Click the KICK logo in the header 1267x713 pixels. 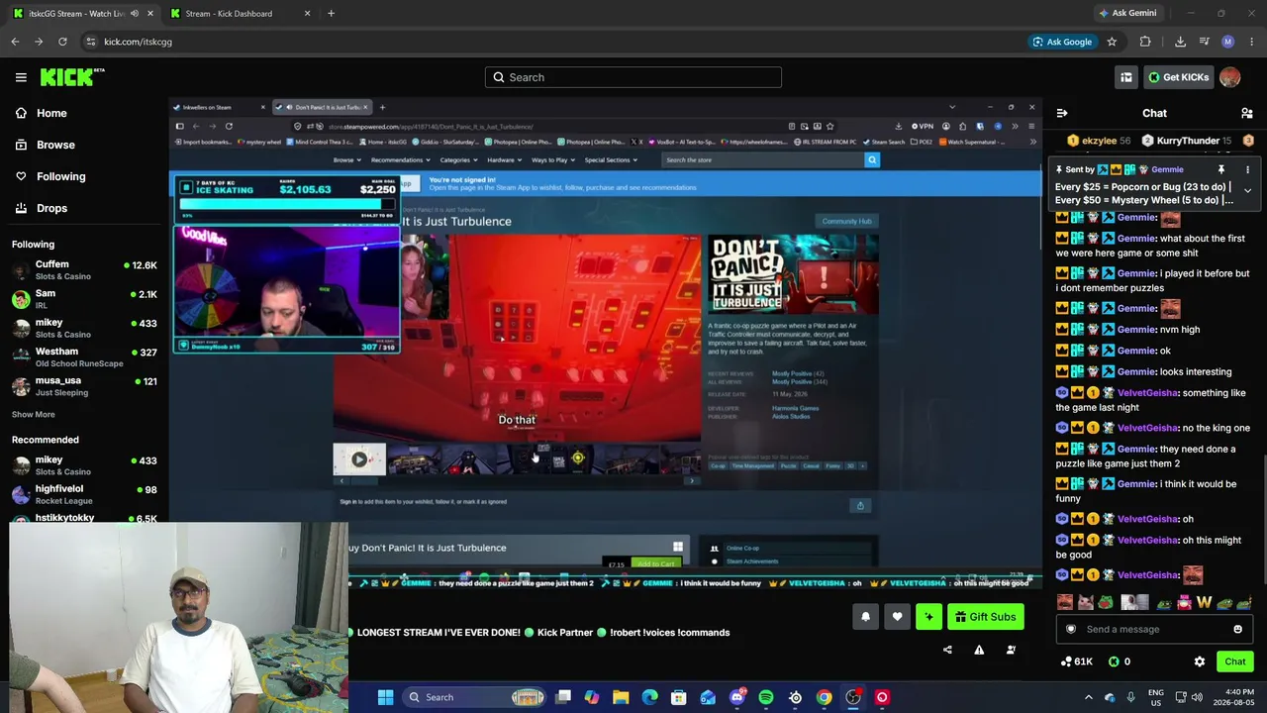click(72, 77)
